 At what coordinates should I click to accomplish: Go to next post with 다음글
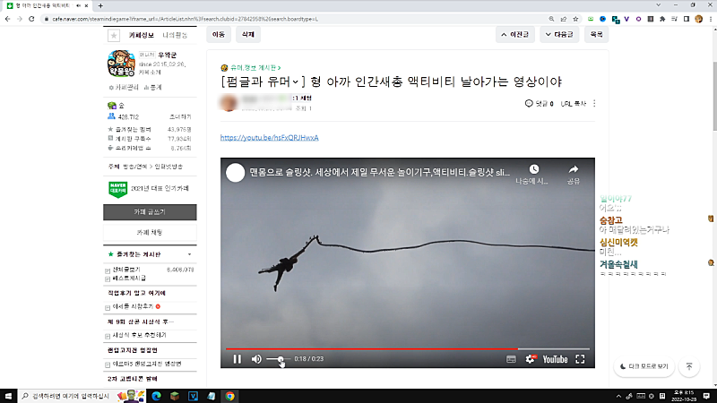click(x=559, y=34)
